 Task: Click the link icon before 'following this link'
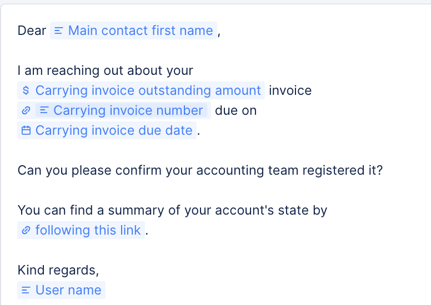(x=26, y=231)
